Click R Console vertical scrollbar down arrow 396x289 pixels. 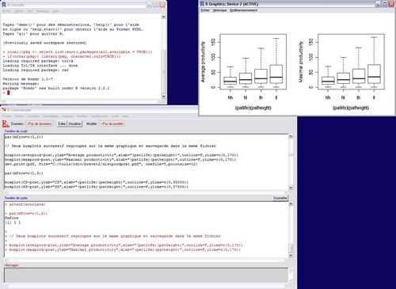[x=163, y=97]
